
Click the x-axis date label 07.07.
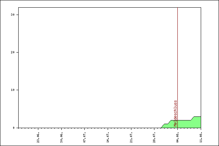(x=84, y=137)
